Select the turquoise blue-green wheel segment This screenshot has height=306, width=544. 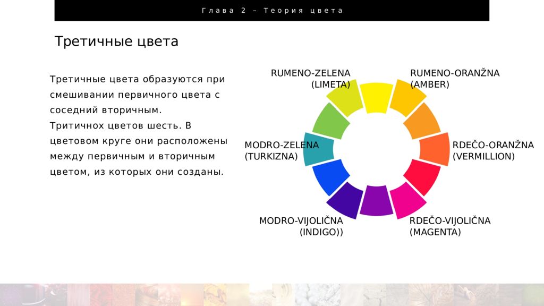click(x=319, y=149)
